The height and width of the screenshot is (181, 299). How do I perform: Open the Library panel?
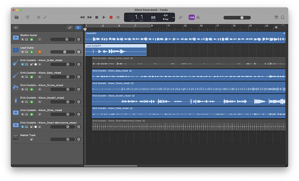point(16,17)
